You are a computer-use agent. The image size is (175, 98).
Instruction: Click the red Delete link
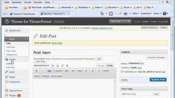[x=124, y=80]
